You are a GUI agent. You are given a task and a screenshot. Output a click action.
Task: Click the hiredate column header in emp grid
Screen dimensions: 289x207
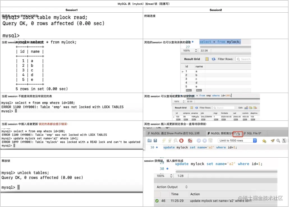[224, 113]
